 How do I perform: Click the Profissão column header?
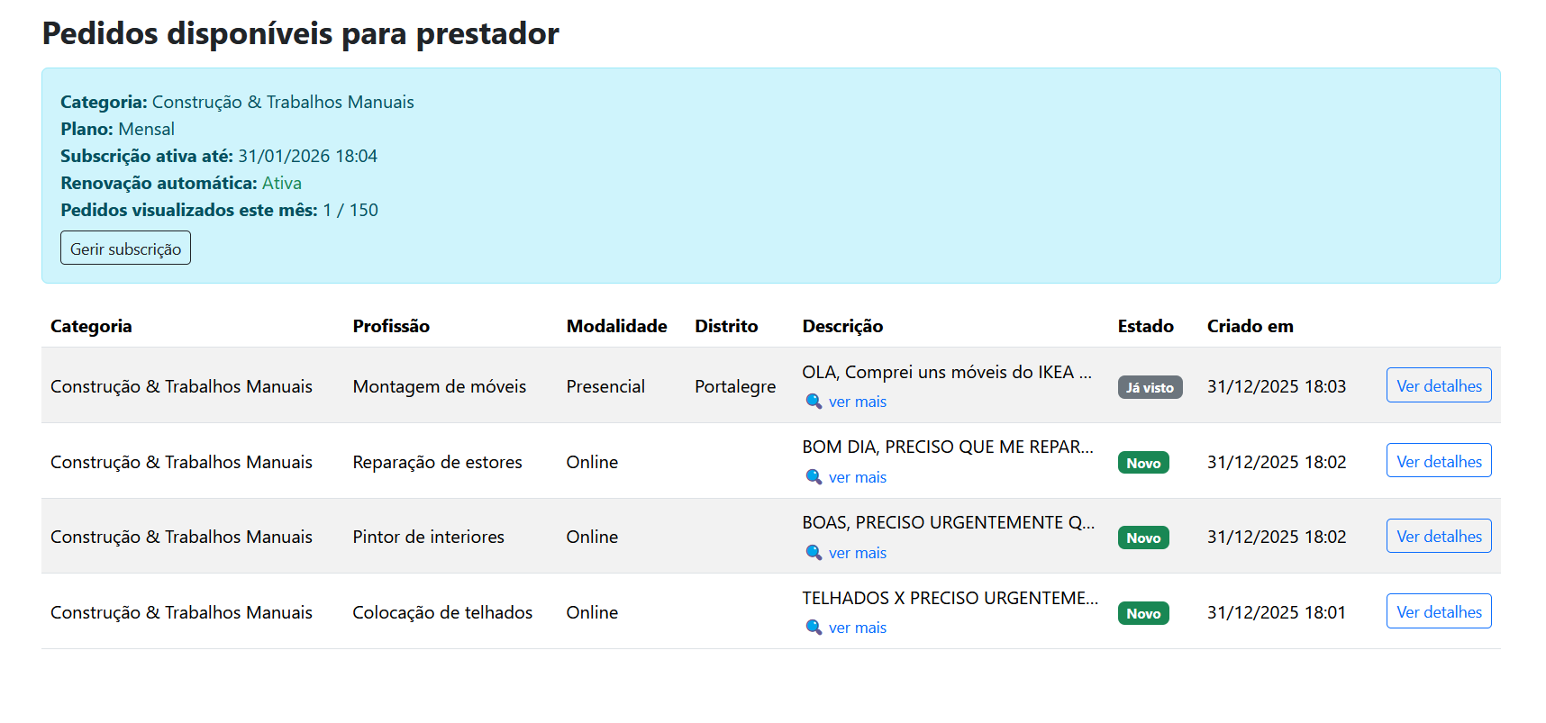[391, 326]
